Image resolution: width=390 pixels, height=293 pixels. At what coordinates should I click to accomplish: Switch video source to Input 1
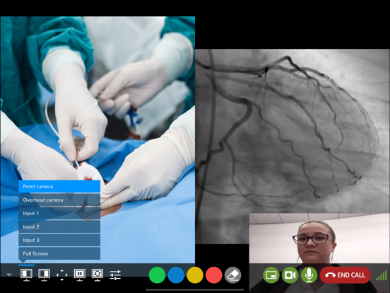[x=59, y=213]
